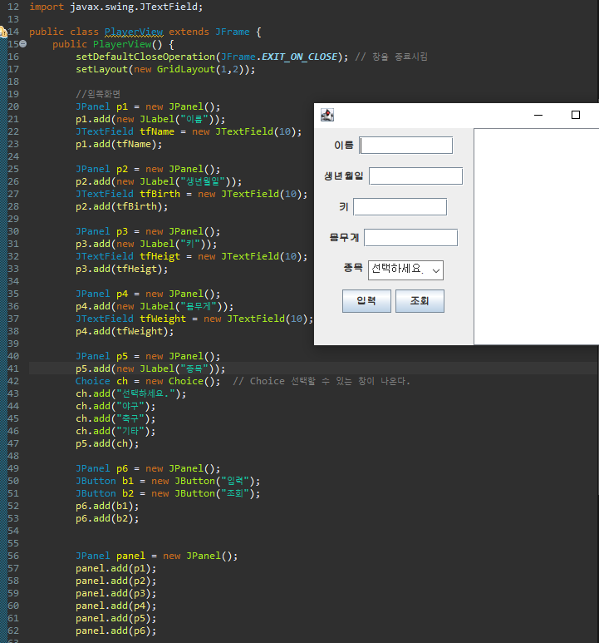Click the 생년월일 label in the swing window

tap(344, 176)
